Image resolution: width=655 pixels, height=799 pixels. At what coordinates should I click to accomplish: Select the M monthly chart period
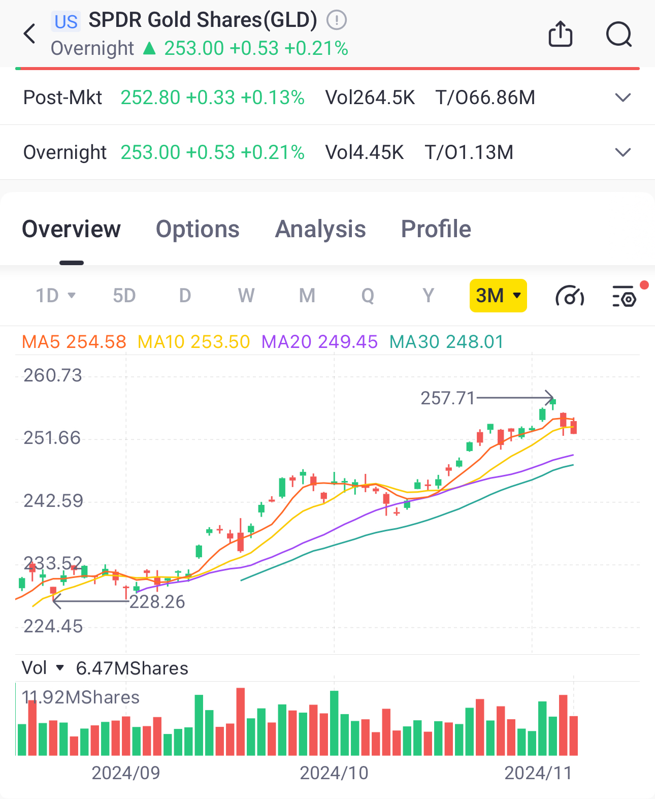pos(307,296)
